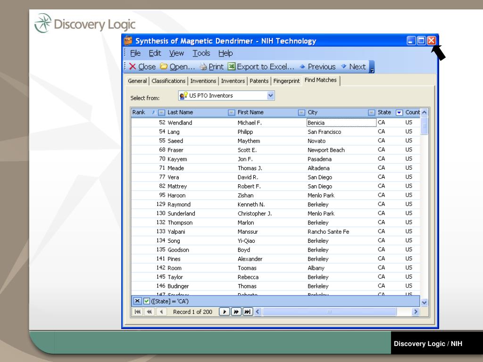Open the Edit menu
Image resolution: width=483 pixels, height=362 pixels.
[155, 53]
